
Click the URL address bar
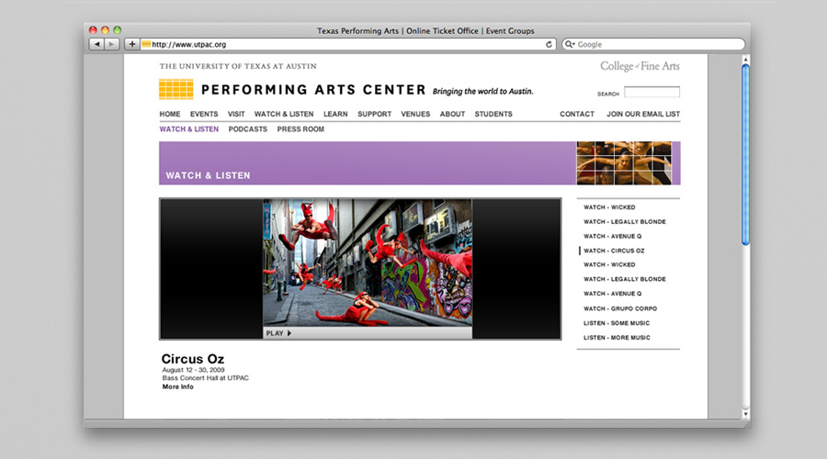point(349,44)
